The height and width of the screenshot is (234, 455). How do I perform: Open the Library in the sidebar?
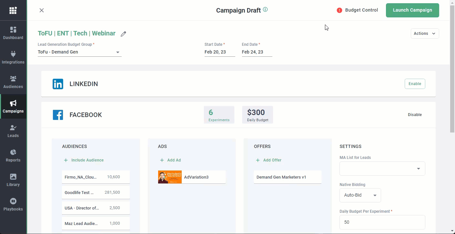point(13,180)
